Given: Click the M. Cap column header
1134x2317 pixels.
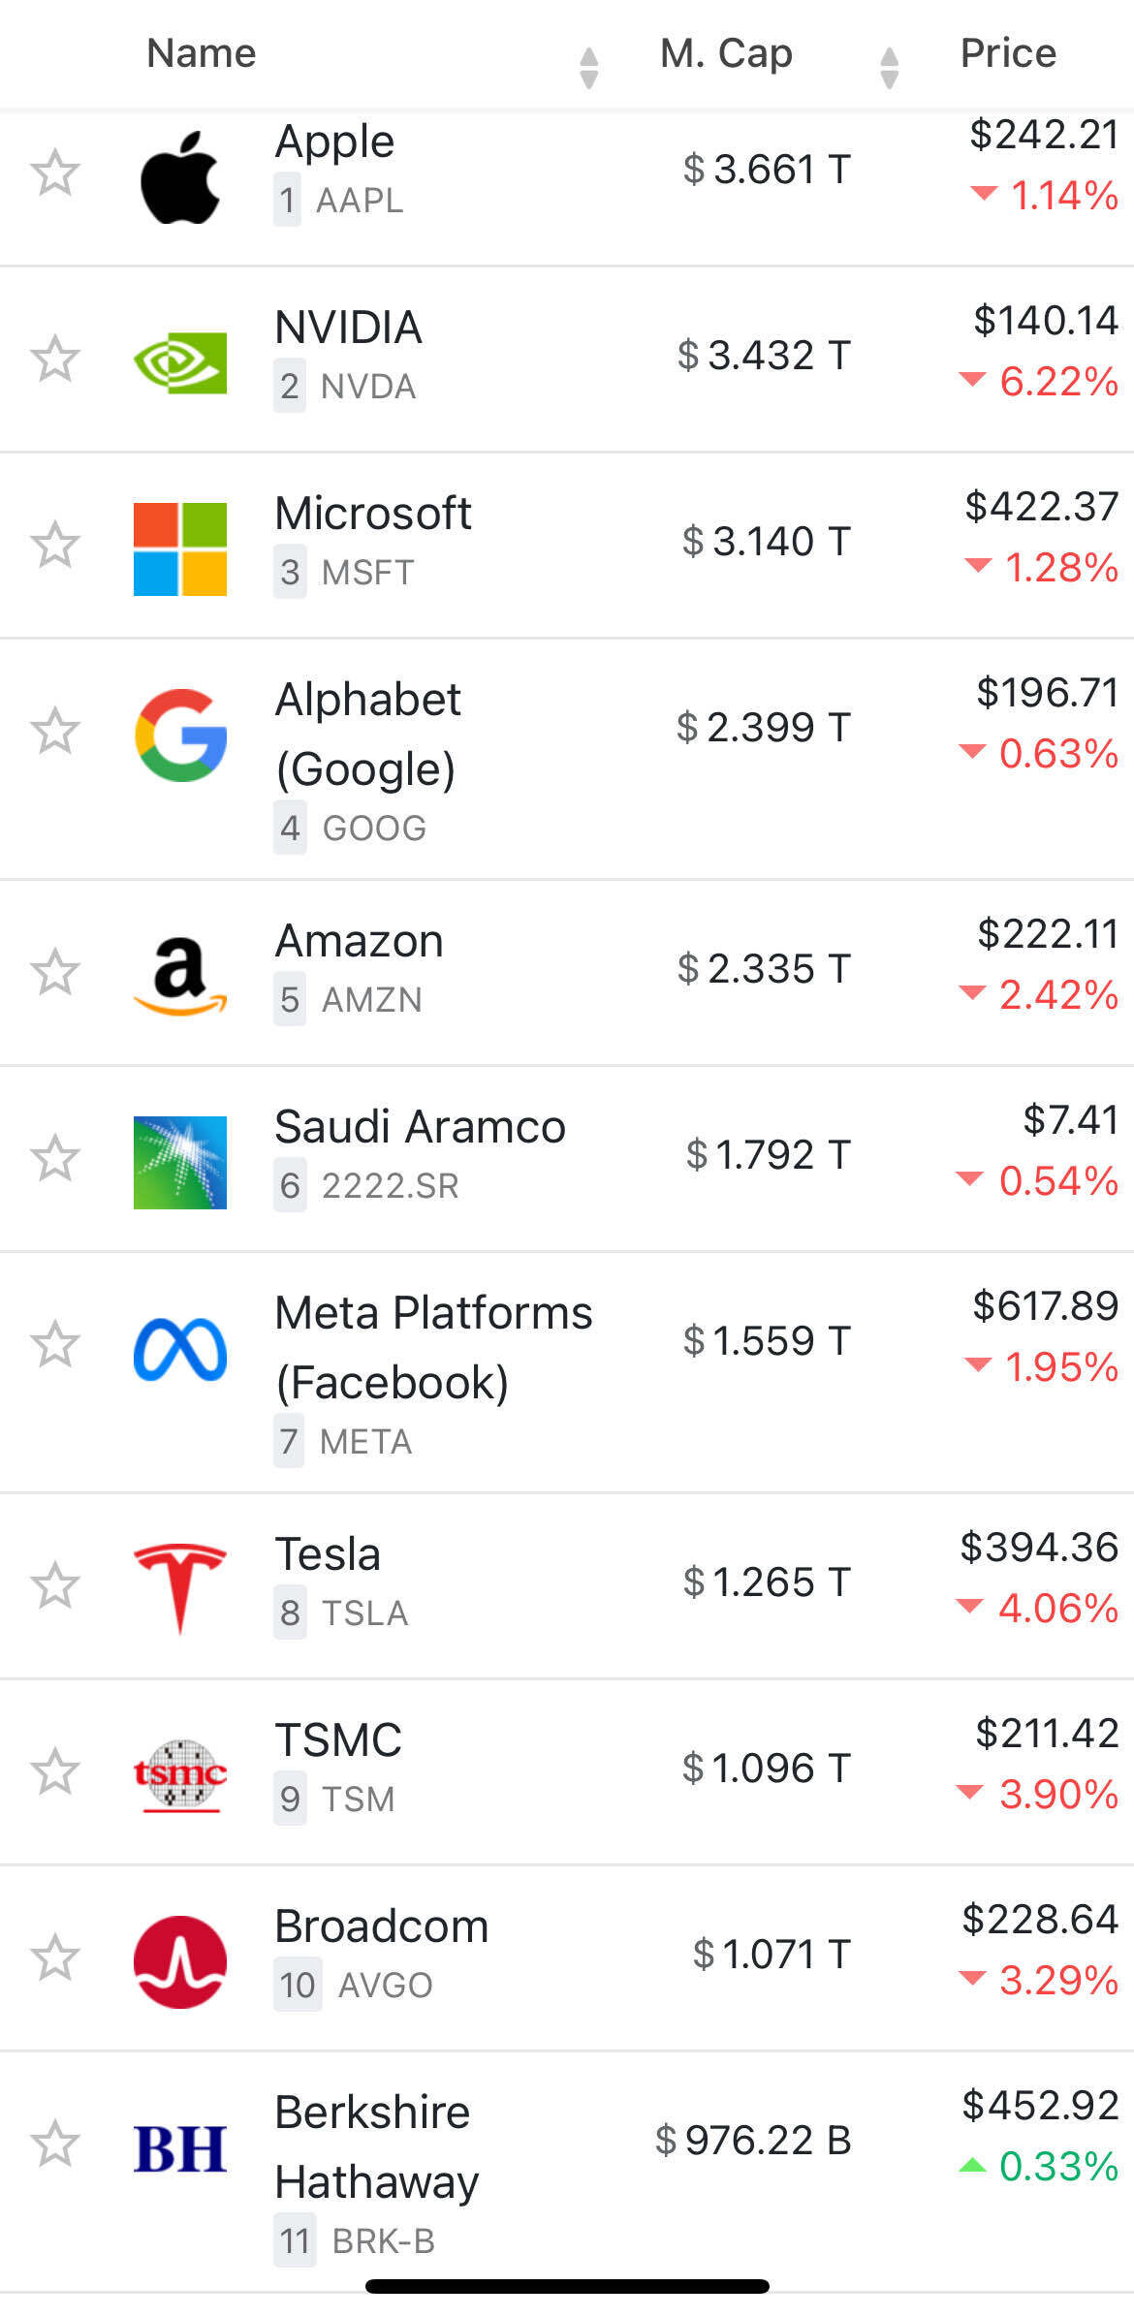Looking at the screenshot, I should pos(726,53).
